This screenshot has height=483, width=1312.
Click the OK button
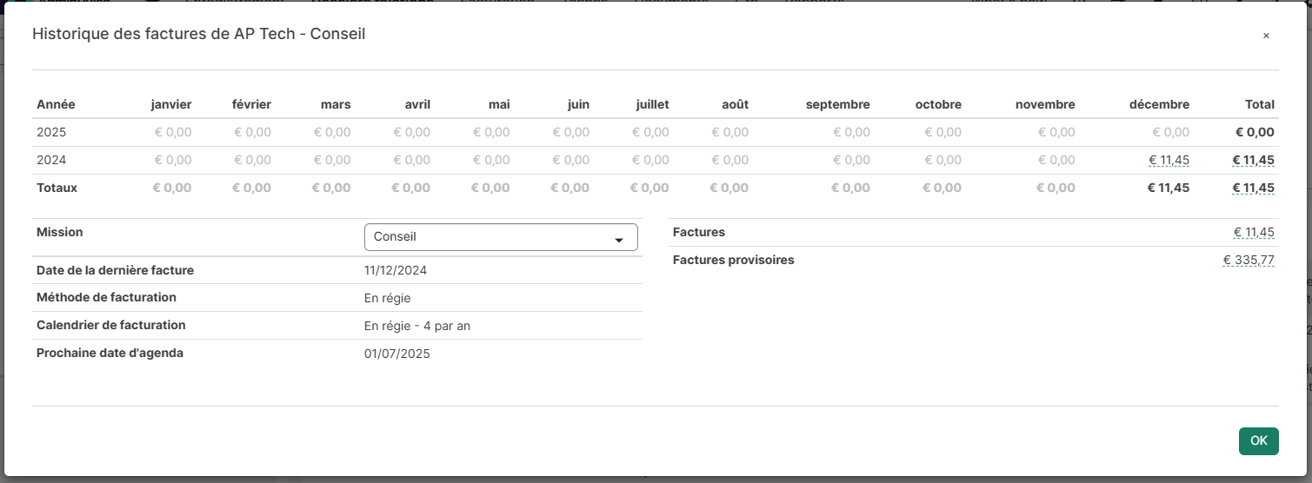(x=1258, y=440)
